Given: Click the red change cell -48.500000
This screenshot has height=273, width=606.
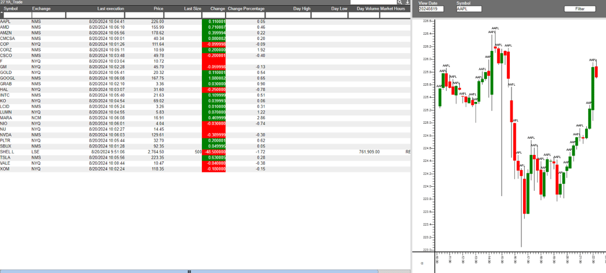Looking at the screenshot, I should 214,152.
